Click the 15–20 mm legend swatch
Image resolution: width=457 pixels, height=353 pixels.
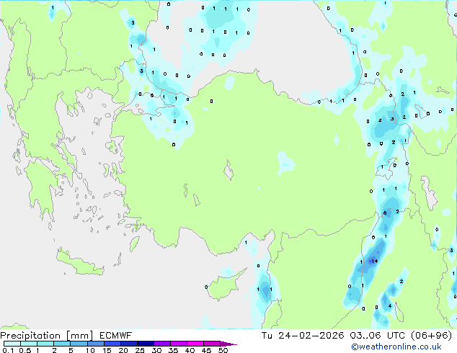(112, 344)
